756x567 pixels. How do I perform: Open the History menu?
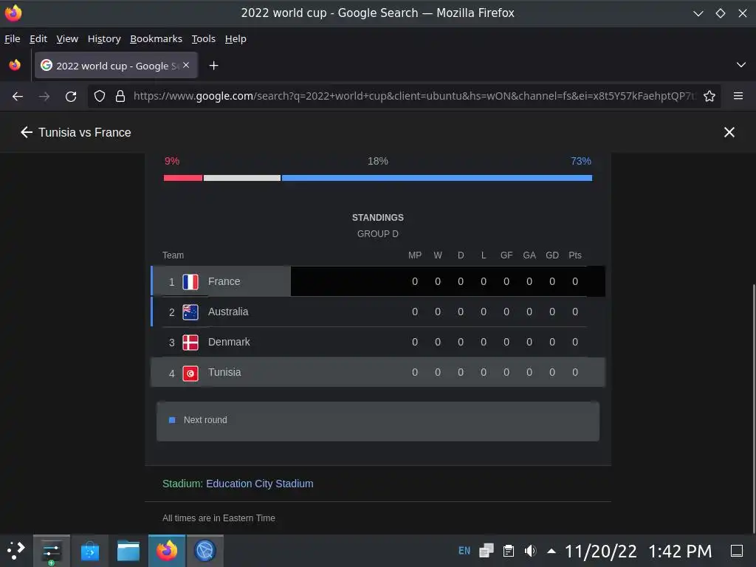(104, 38)
